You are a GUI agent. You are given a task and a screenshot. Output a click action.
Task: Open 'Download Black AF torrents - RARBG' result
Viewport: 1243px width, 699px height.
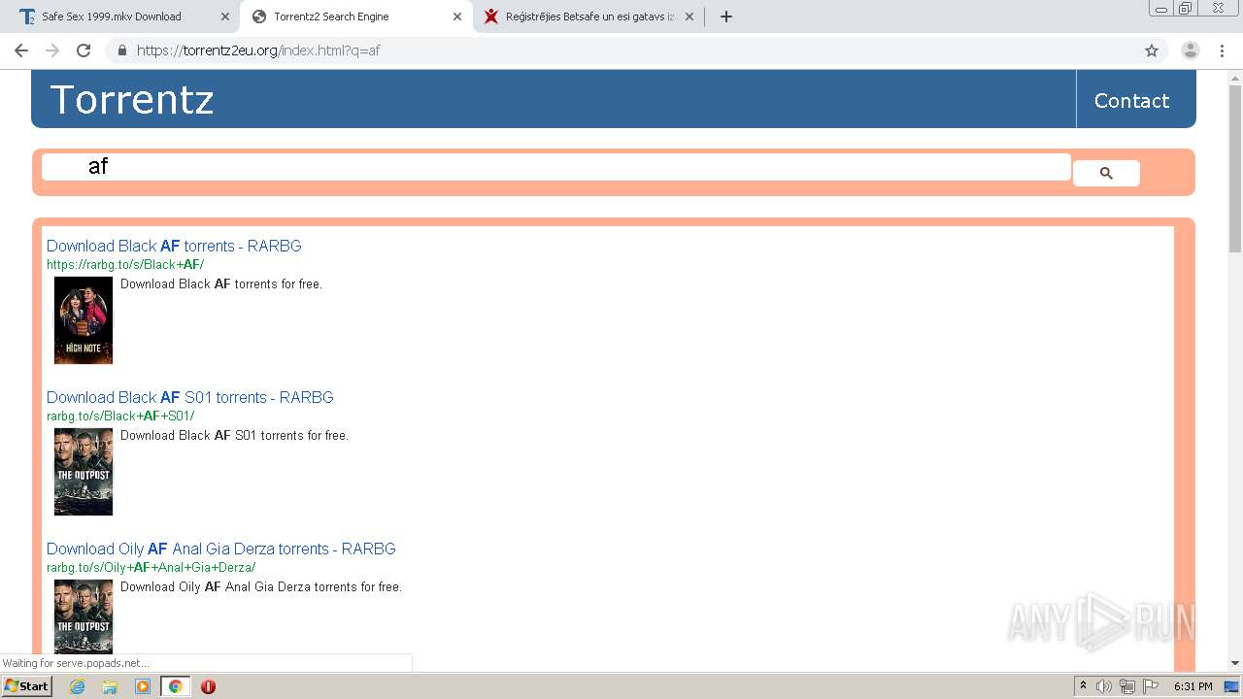click(174, 246)
